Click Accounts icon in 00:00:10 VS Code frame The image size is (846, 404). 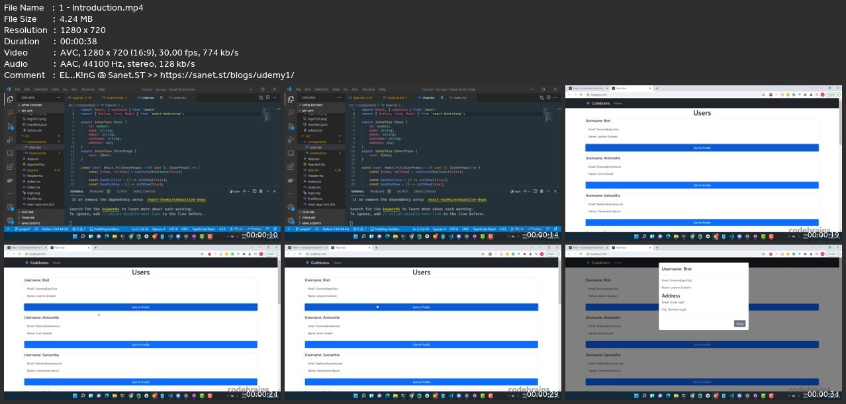10,207
